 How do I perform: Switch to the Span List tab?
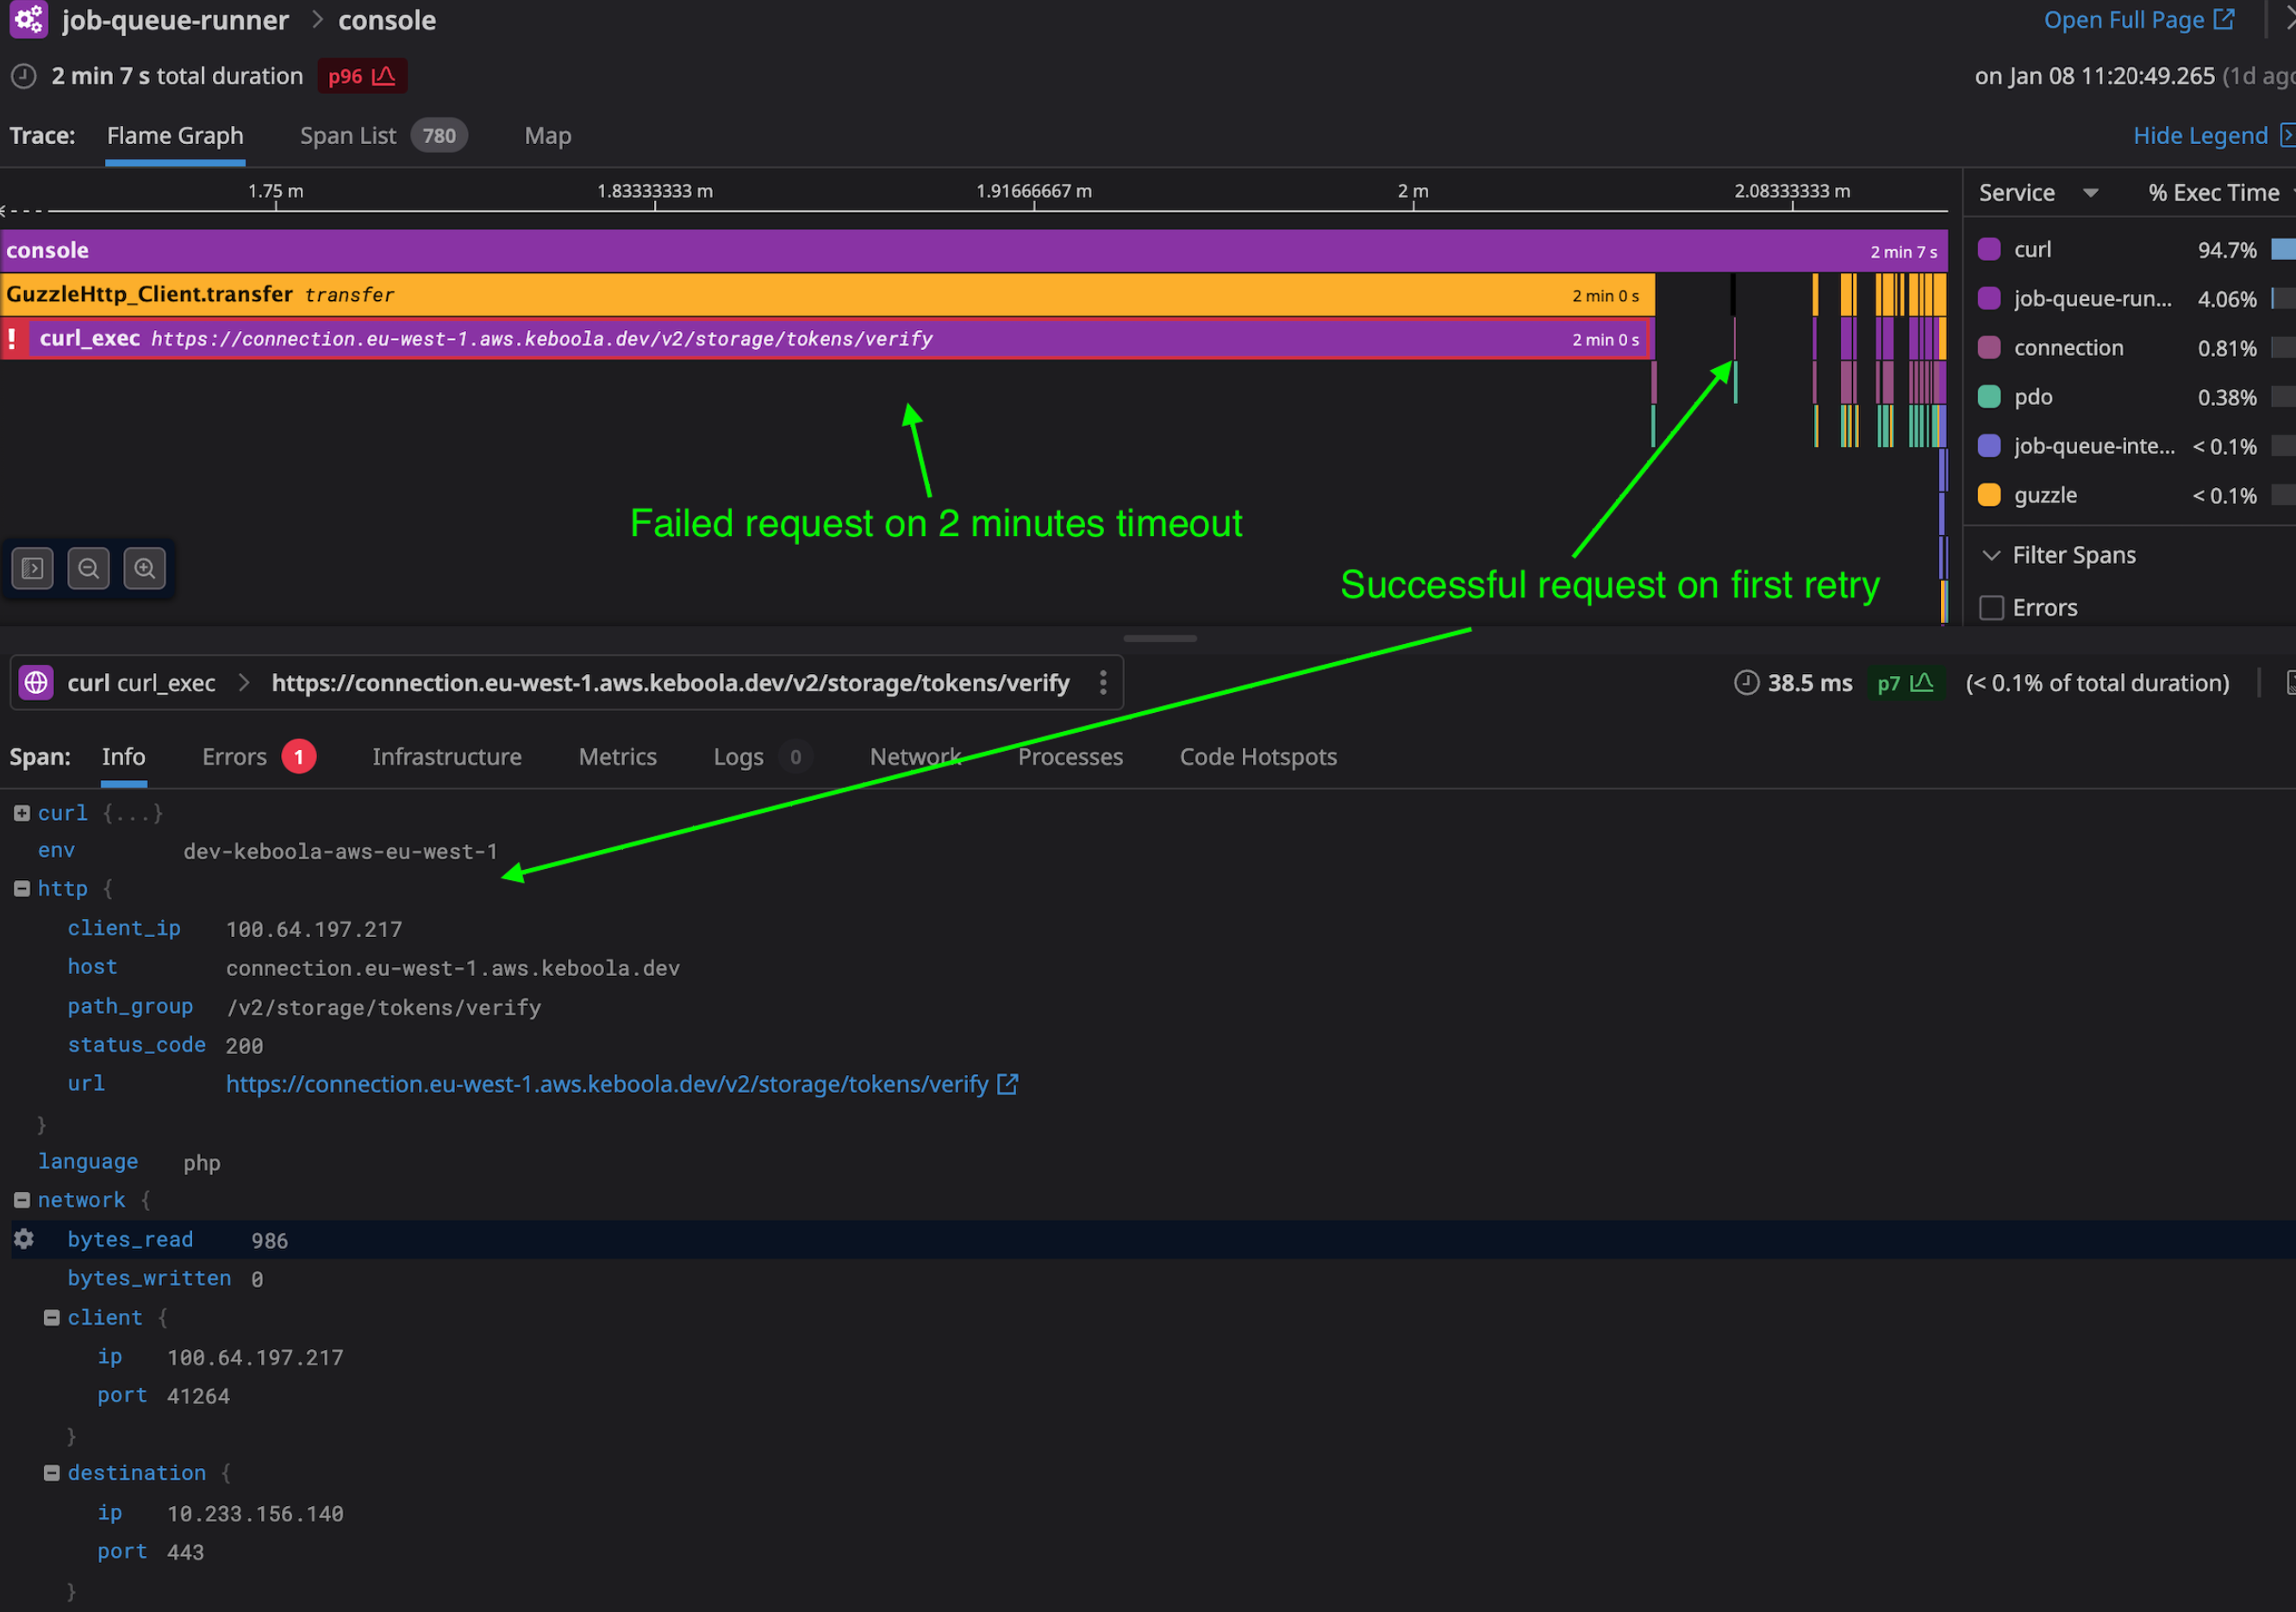click(x=348, y=135)
